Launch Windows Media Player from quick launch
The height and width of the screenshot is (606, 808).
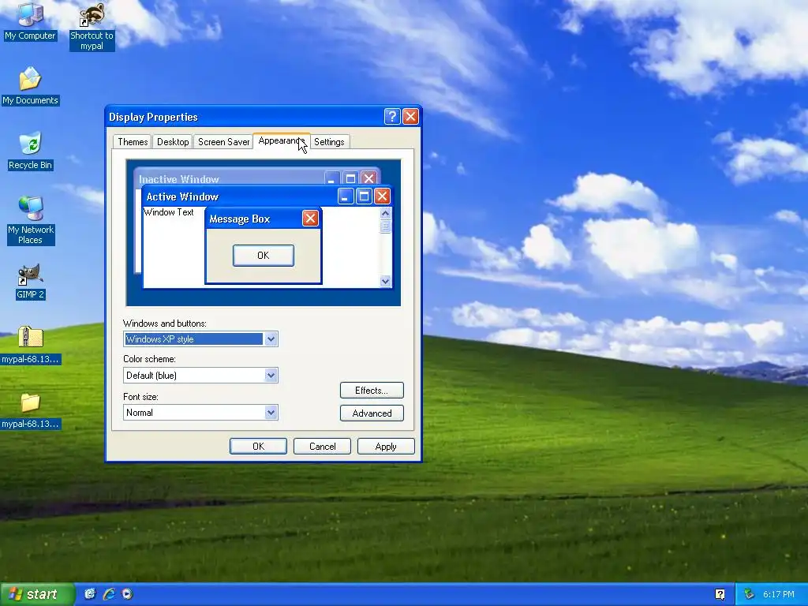pyautogui.click(x=127, y=594)
